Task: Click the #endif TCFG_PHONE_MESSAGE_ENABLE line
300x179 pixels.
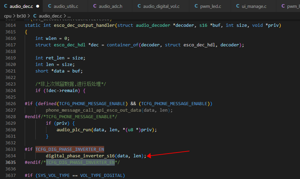Action: 71,117
